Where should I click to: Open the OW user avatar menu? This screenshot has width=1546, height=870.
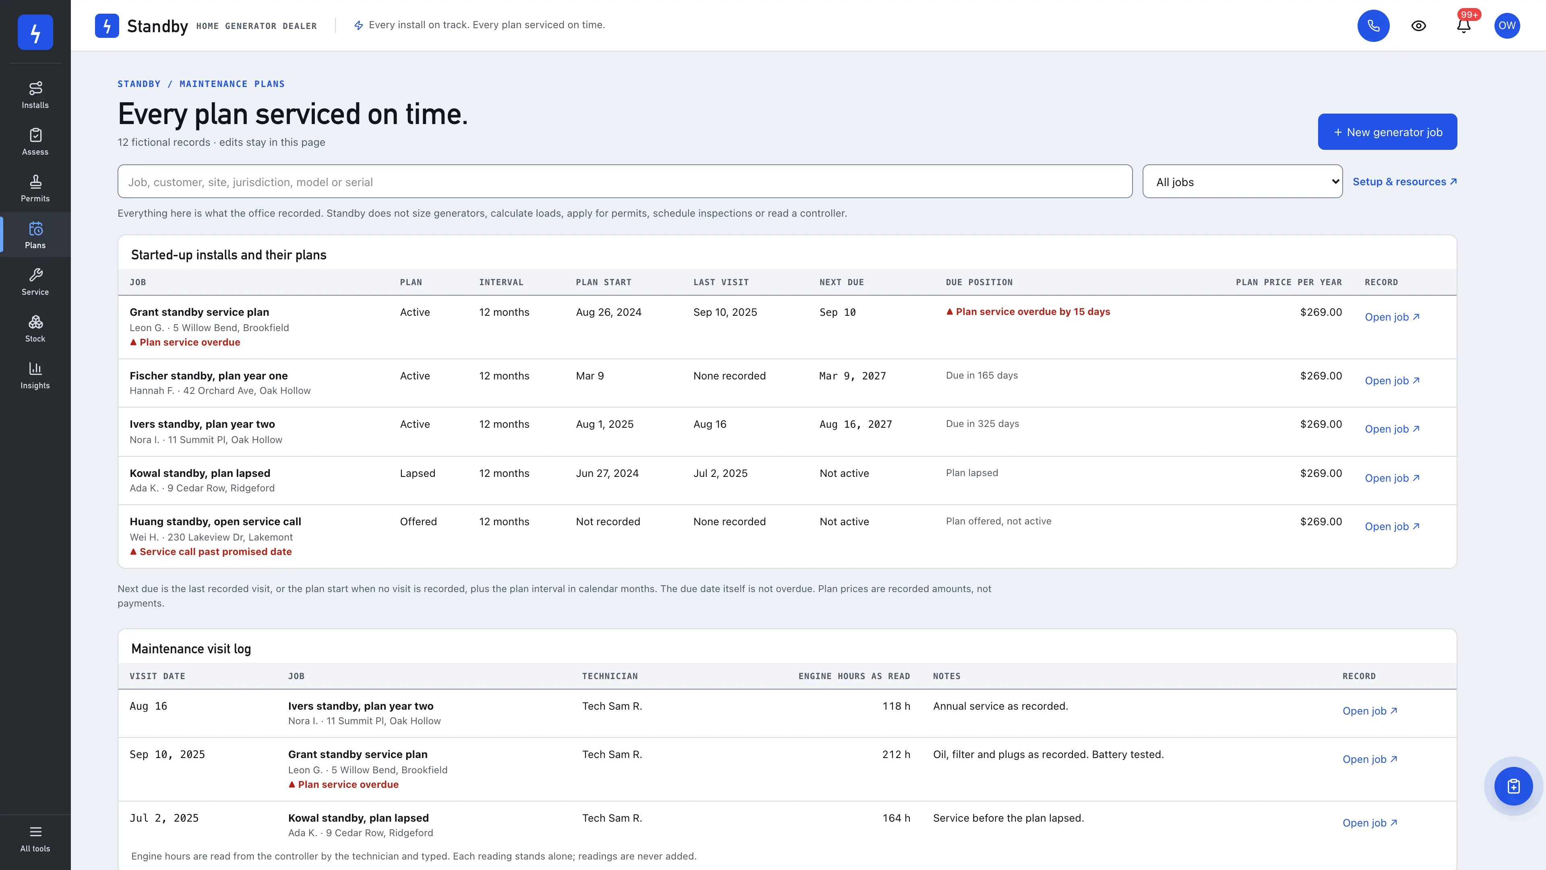1507,26
